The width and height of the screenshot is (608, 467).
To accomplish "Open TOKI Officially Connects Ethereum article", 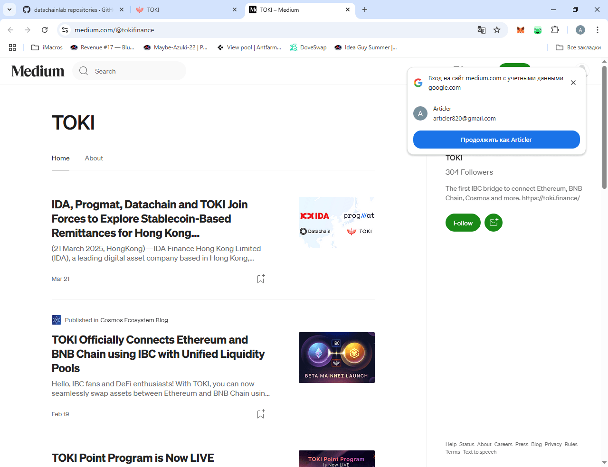I will coord(158,354).
